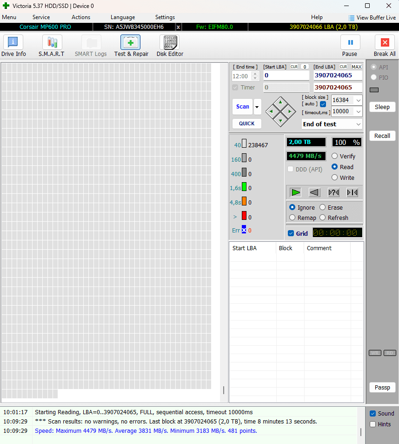This screenshot has height=444, width=399.
Task: Open the Help menu
Action: pyautogui.click(x=317, y=17)
